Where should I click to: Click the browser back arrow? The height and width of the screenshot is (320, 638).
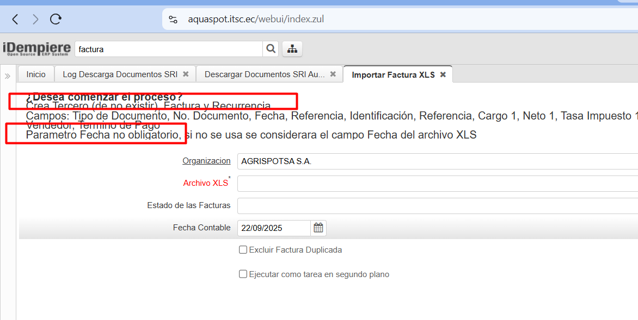[x=15, y=20]
